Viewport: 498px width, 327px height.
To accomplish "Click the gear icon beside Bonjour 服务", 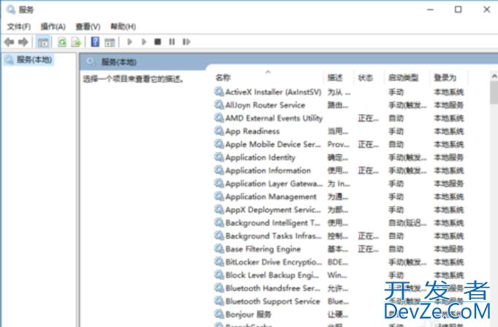I will pyautogui.click(x=219, y=315).
